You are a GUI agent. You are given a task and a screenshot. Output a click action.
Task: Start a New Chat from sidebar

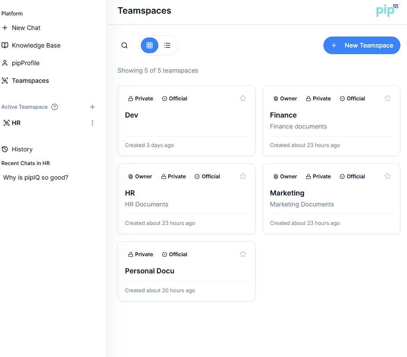[x=26, y=28]
